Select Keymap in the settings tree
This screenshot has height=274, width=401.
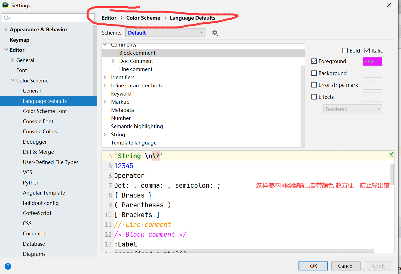20,40
